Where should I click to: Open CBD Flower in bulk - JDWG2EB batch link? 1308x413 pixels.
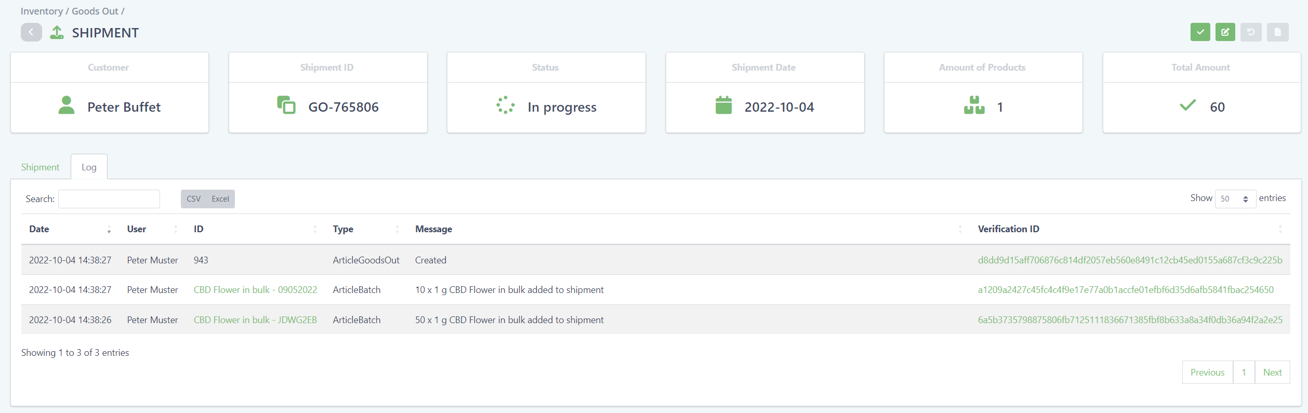pos(255,320)
